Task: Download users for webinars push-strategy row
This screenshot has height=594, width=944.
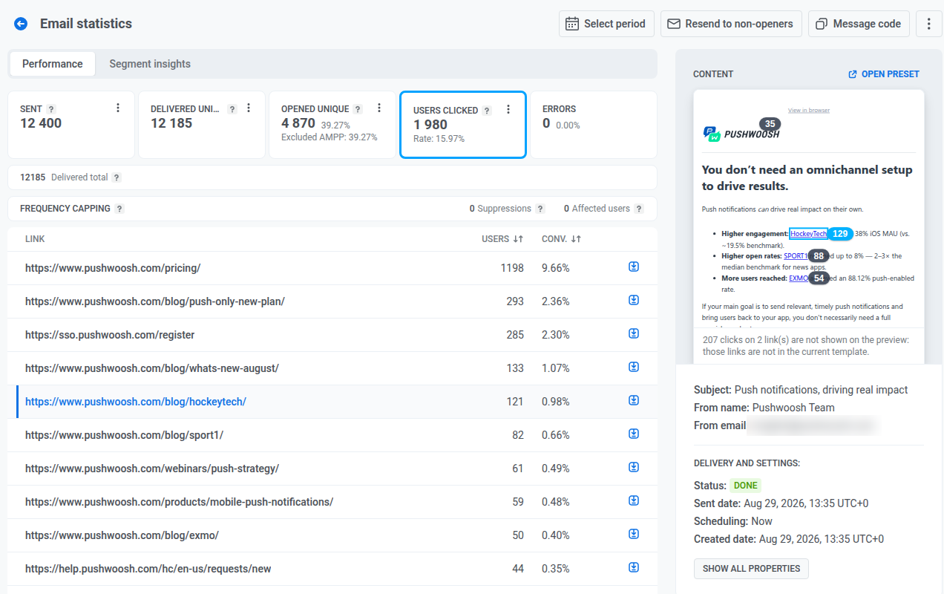Action: click(634, 468)
